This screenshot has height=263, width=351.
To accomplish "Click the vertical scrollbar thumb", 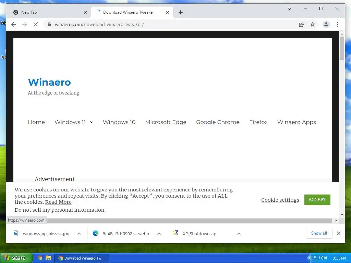I will coord(342,48).
